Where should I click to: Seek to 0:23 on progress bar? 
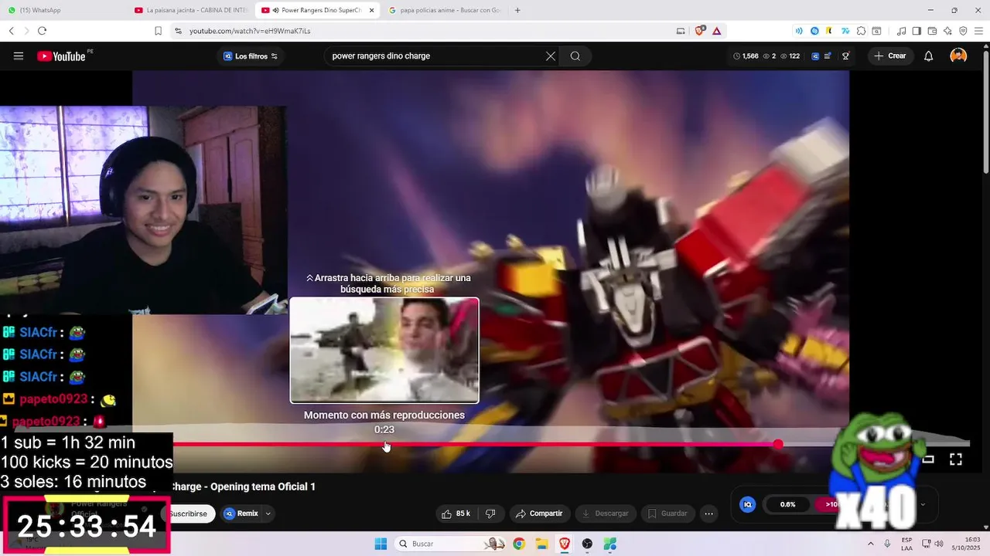[x=385, y=444]
